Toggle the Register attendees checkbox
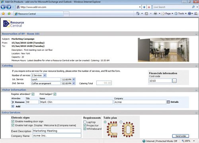This screenshot has width=199, height=143. click(x=33, y=94)
